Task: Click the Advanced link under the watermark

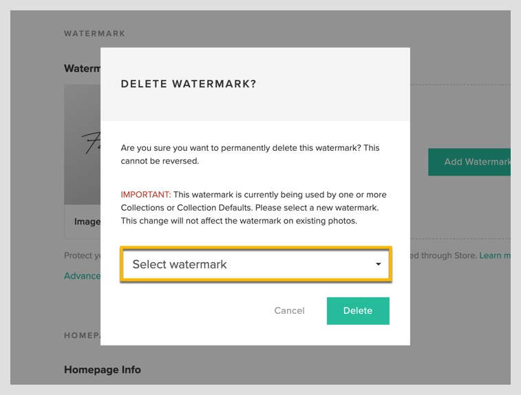Action: (82, 276)
